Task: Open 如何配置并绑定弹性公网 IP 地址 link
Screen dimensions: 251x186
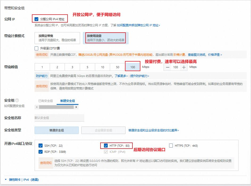Action: (x=138, y=25)
